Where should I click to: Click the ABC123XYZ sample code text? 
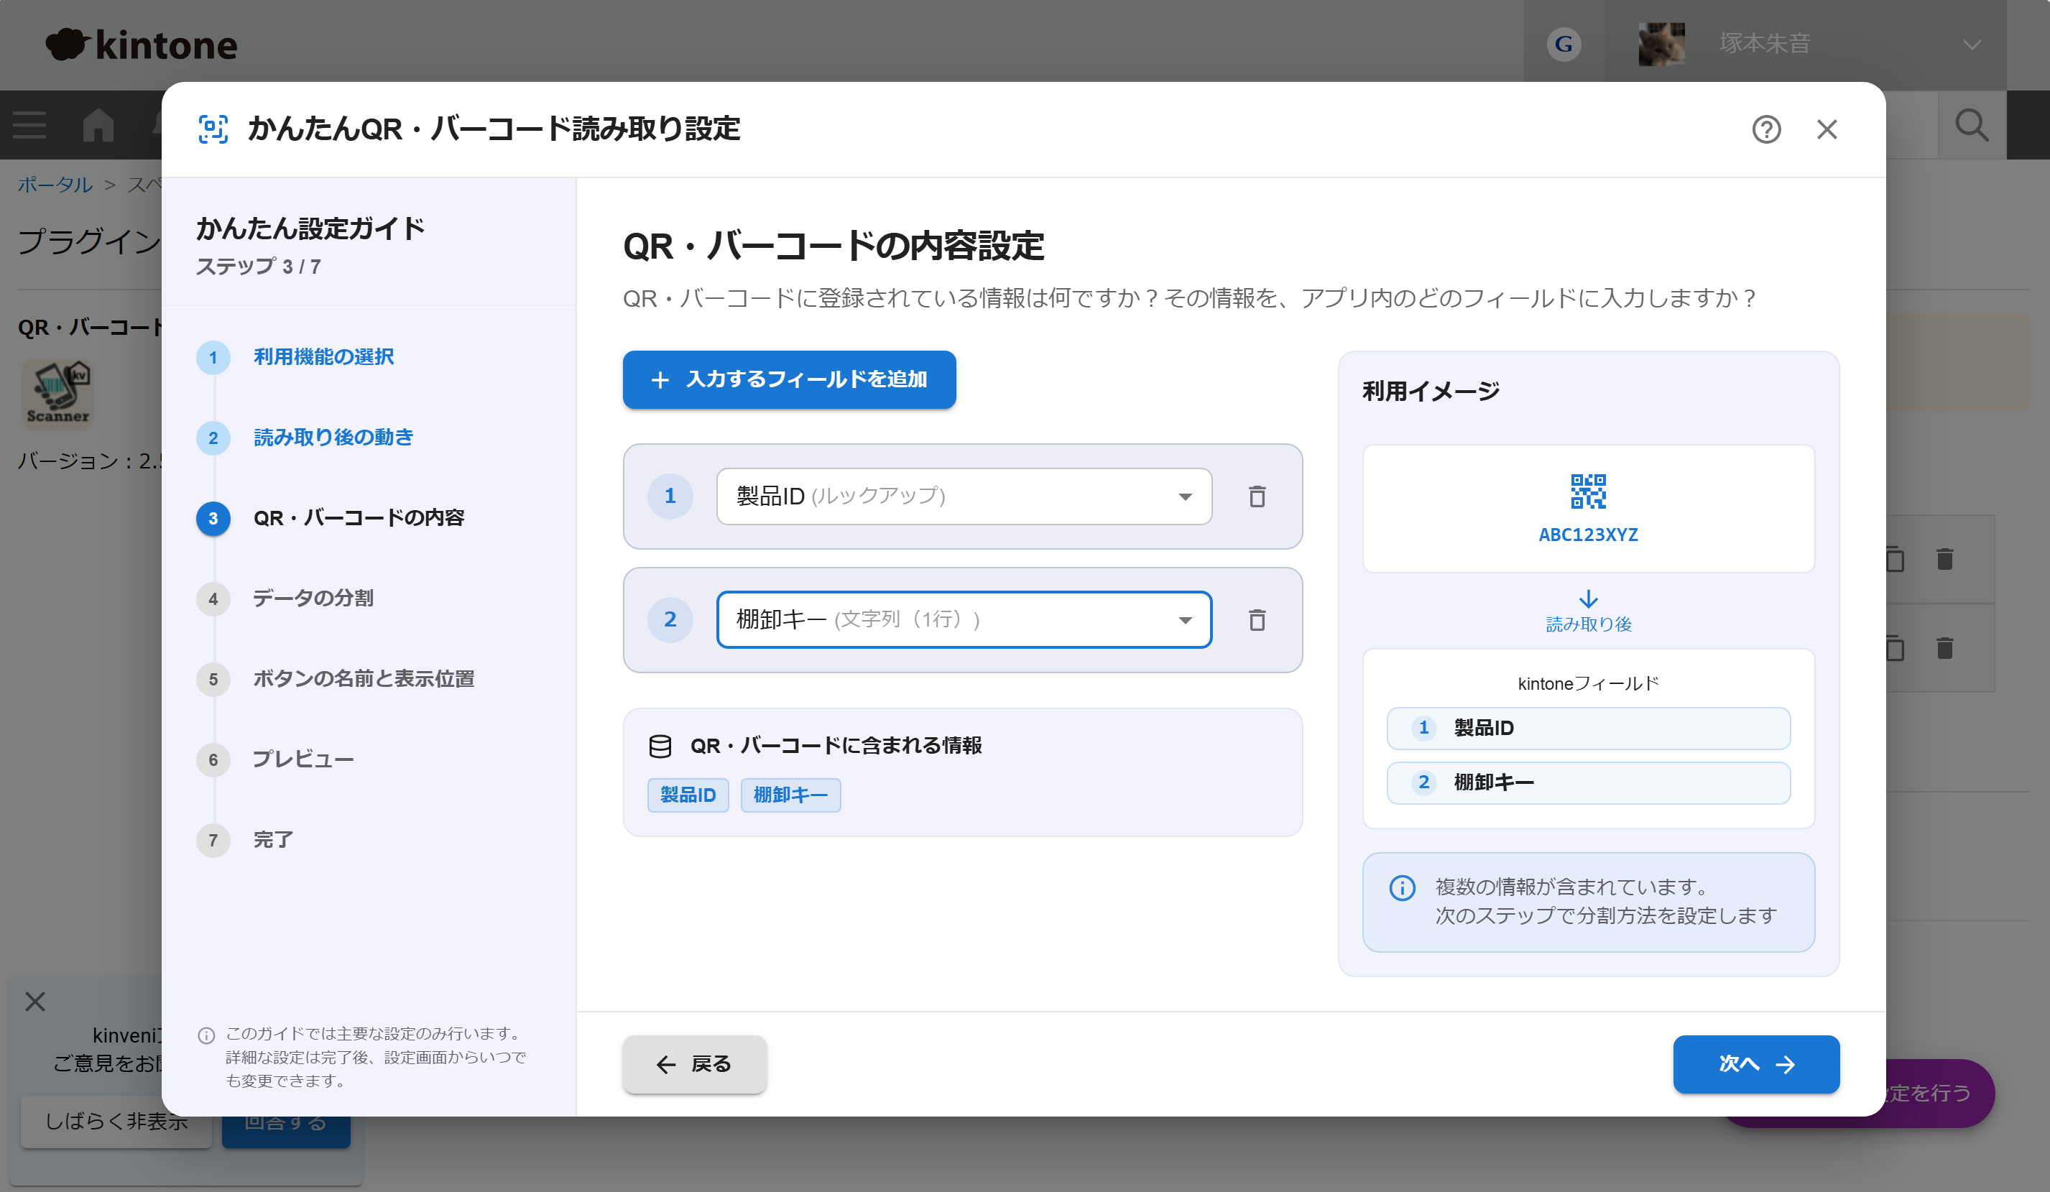point(1588,535)
